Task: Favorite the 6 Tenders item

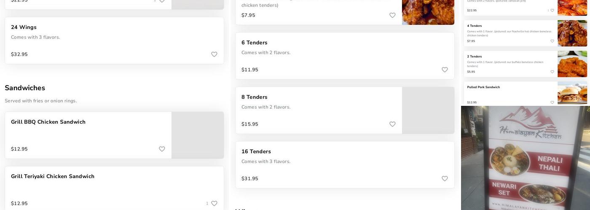Action: click(445, 70)
